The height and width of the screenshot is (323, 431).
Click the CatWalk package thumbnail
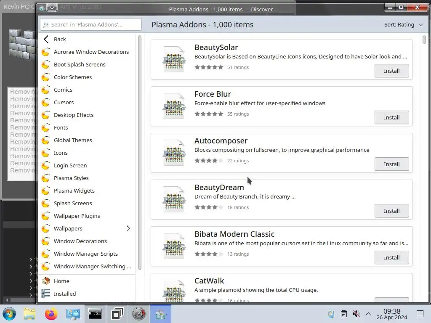tap(174, 291)
